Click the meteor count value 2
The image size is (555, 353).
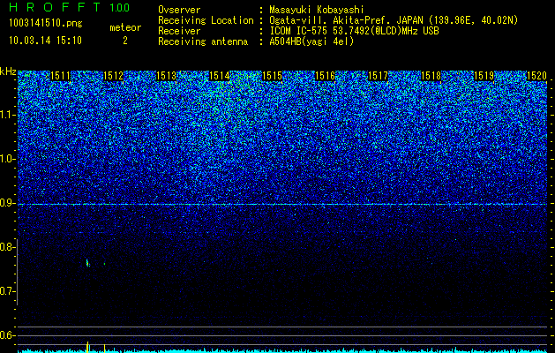click(x=125, y=41)
